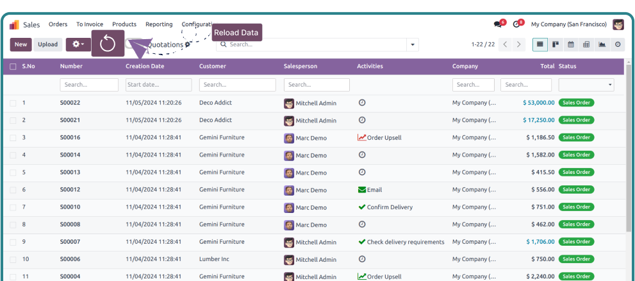Switch to Kanban view
This screenshot has height=281, width=635.
[x=556, y=44]
